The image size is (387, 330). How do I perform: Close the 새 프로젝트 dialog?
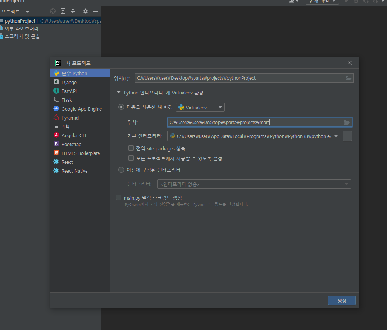pyautogui.click(x=350, y=63)
